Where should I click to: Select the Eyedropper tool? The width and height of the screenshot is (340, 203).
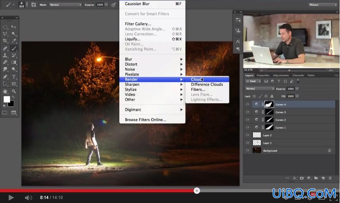[x=14, y=41]
